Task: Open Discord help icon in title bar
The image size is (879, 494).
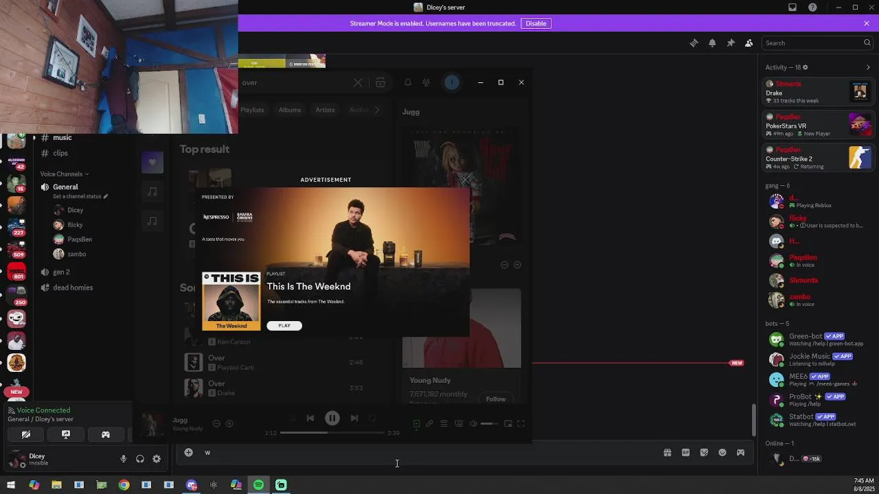Action: click(813, 8)
